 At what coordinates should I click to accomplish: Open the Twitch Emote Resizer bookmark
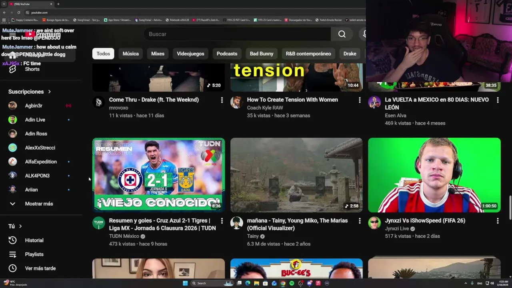329,20
